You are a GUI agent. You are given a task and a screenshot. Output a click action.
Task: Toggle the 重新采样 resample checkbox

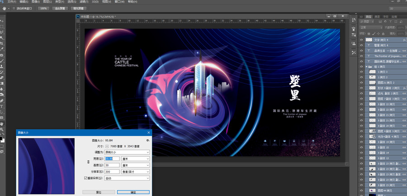tap(85, 178)
